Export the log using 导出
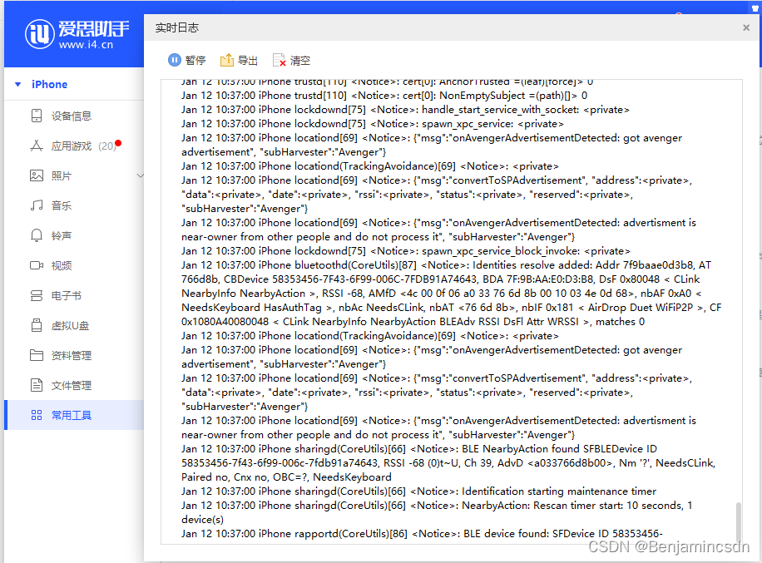762x563 pixels. [239, 60]
